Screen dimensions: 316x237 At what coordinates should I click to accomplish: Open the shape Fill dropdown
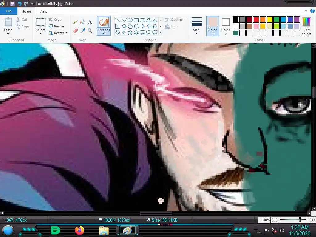172,26
